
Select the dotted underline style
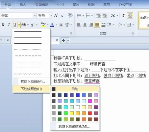[x=28, y=50]
